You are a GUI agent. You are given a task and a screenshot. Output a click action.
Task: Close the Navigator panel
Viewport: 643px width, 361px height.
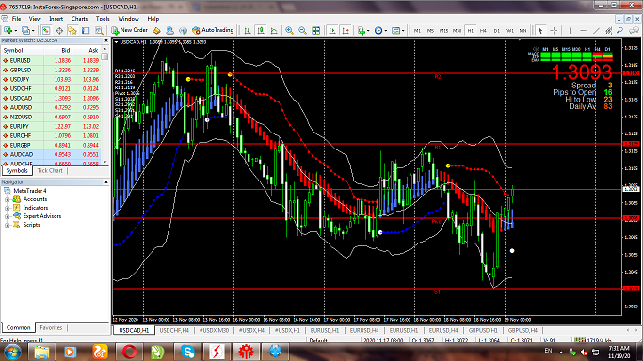point(105,182)
